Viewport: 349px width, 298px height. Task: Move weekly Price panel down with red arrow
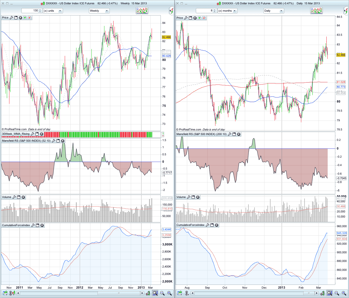(30, 18)
